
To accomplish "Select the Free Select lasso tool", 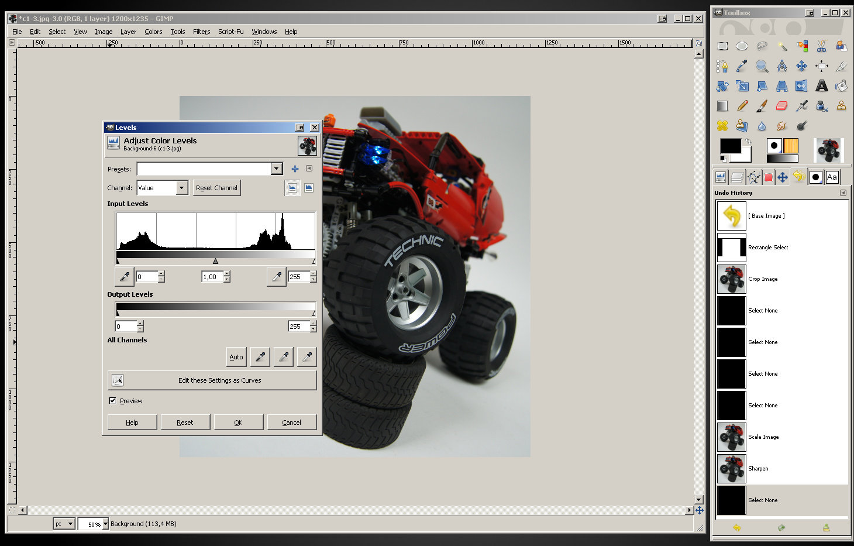I will [x=762, y=46].
